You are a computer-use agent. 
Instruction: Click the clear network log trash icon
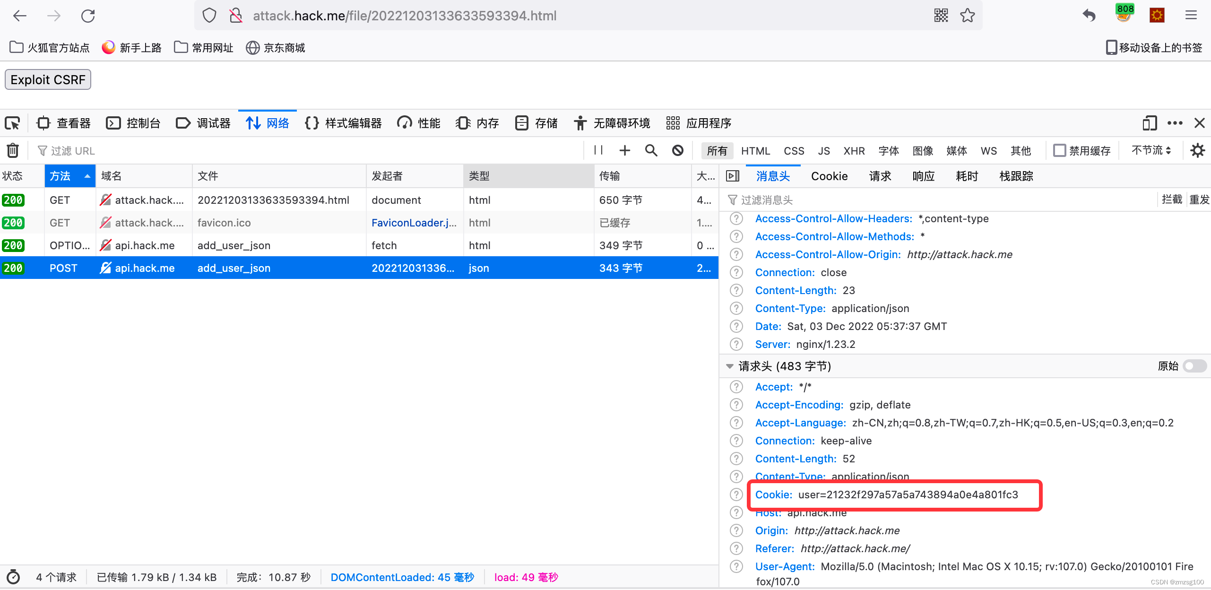click(x=13, y=150)
